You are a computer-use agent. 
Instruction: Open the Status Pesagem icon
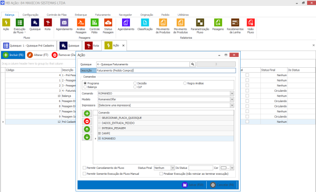pos(108,26)
